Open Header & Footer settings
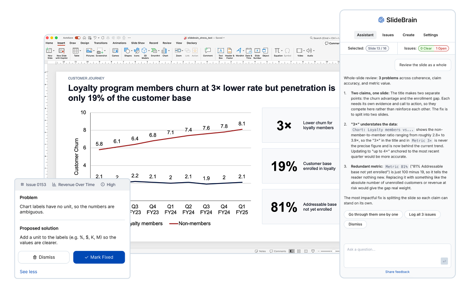The width and height of the screenshot is (464, 288). pos(229,51)
